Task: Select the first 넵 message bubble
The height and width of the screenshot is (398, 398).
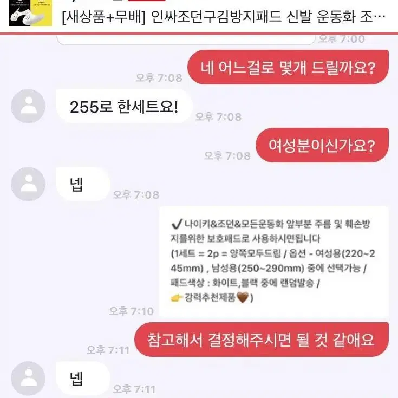Action: tap(83, 184)
